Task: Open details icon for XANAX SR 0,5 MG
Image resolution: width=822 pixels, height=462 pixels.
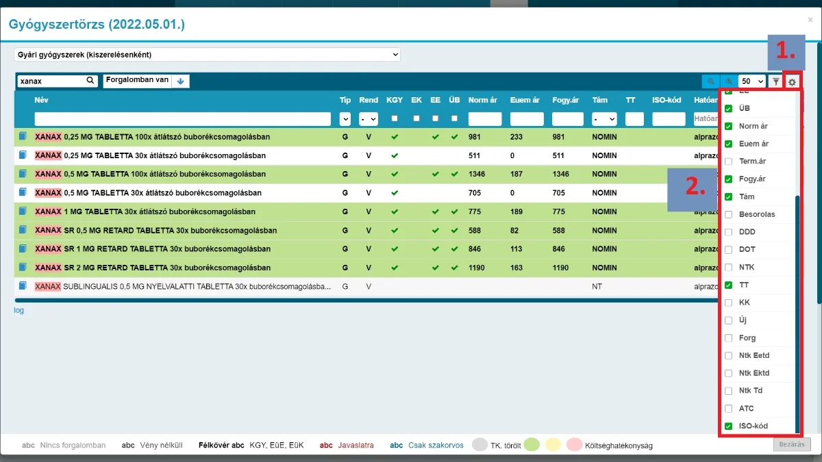Action: click(x=23, y=230)
